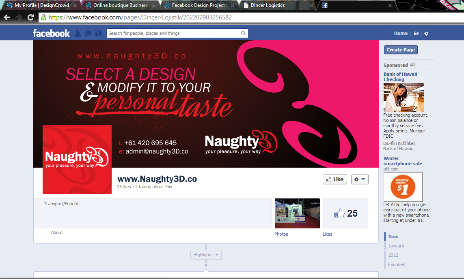The width and height of the screenshot is (464, 279).
Task: Open Facebook messages icon
Action: (88, 33)
